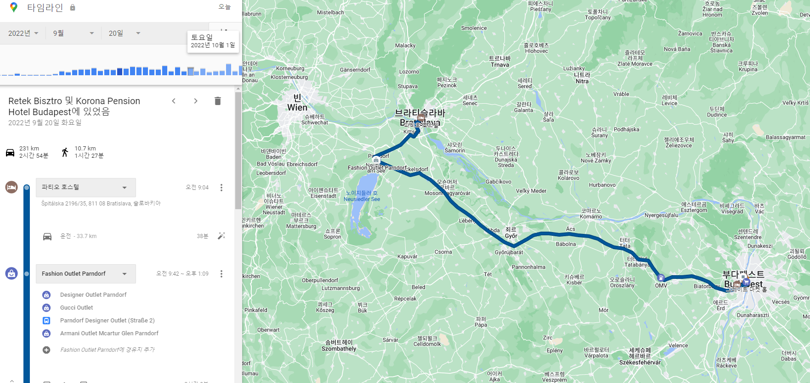
Task: Click the edit route icon beside 38분
Action: (221, 236)
